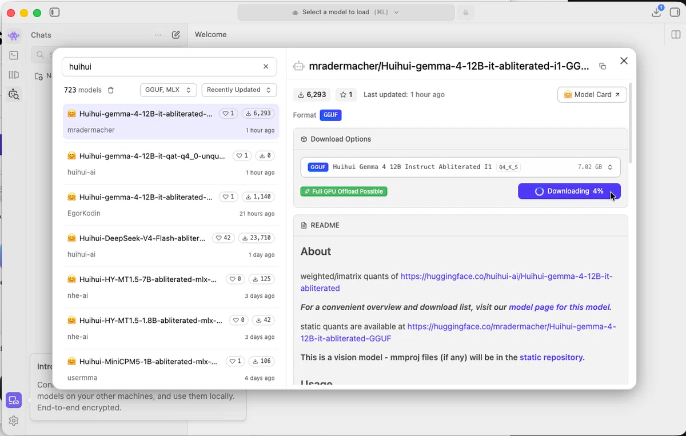Select the Huihui-DeepSeek-V4-Flash result
The width and height of the screenshot is (686, 436).
coord(171,245)
